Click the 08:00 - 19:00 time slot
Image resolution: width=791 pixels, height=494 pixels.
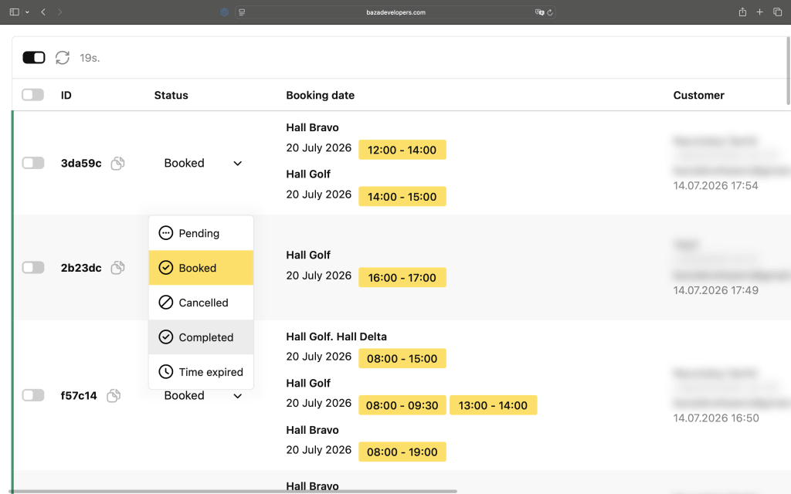(402, 452)
